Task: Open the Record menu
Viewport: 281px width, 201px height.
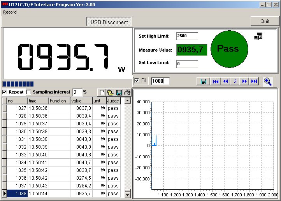Action: coord(10,12)
